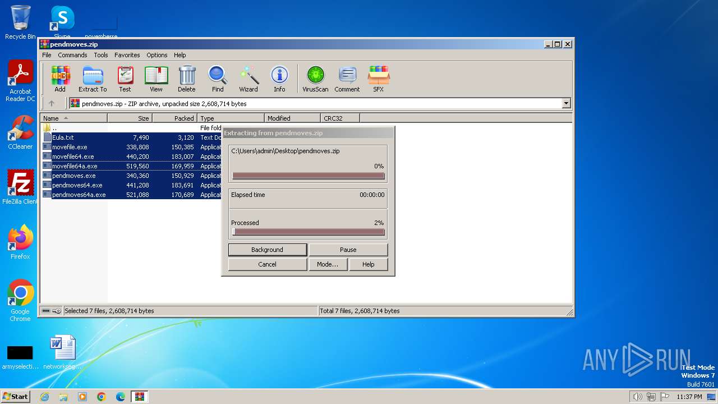The height and width of the screenshot is (404, 718).
Task: Sort by Type column header
Action: coord(231,118)
